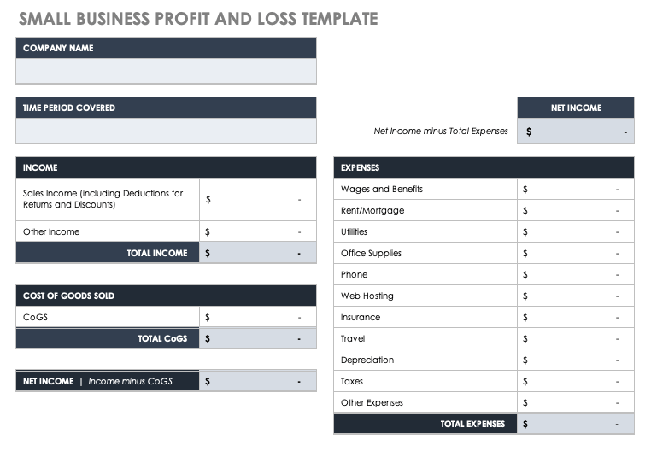Viewport: 651px width, 457px height.
Task: Click the Total Income value cell
Action: tap(257, 253)
